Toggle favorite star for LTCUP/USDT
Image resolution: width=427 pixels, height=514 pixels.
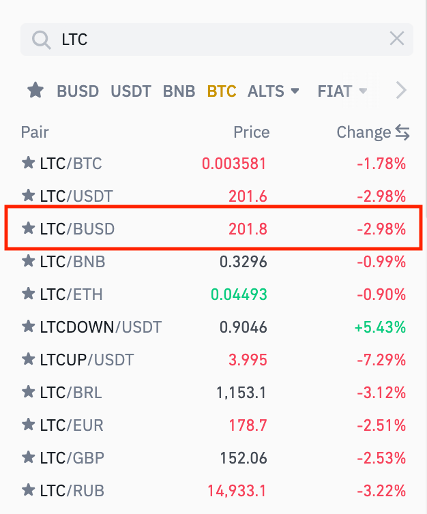pyautogui.click(x=29, y=359)
